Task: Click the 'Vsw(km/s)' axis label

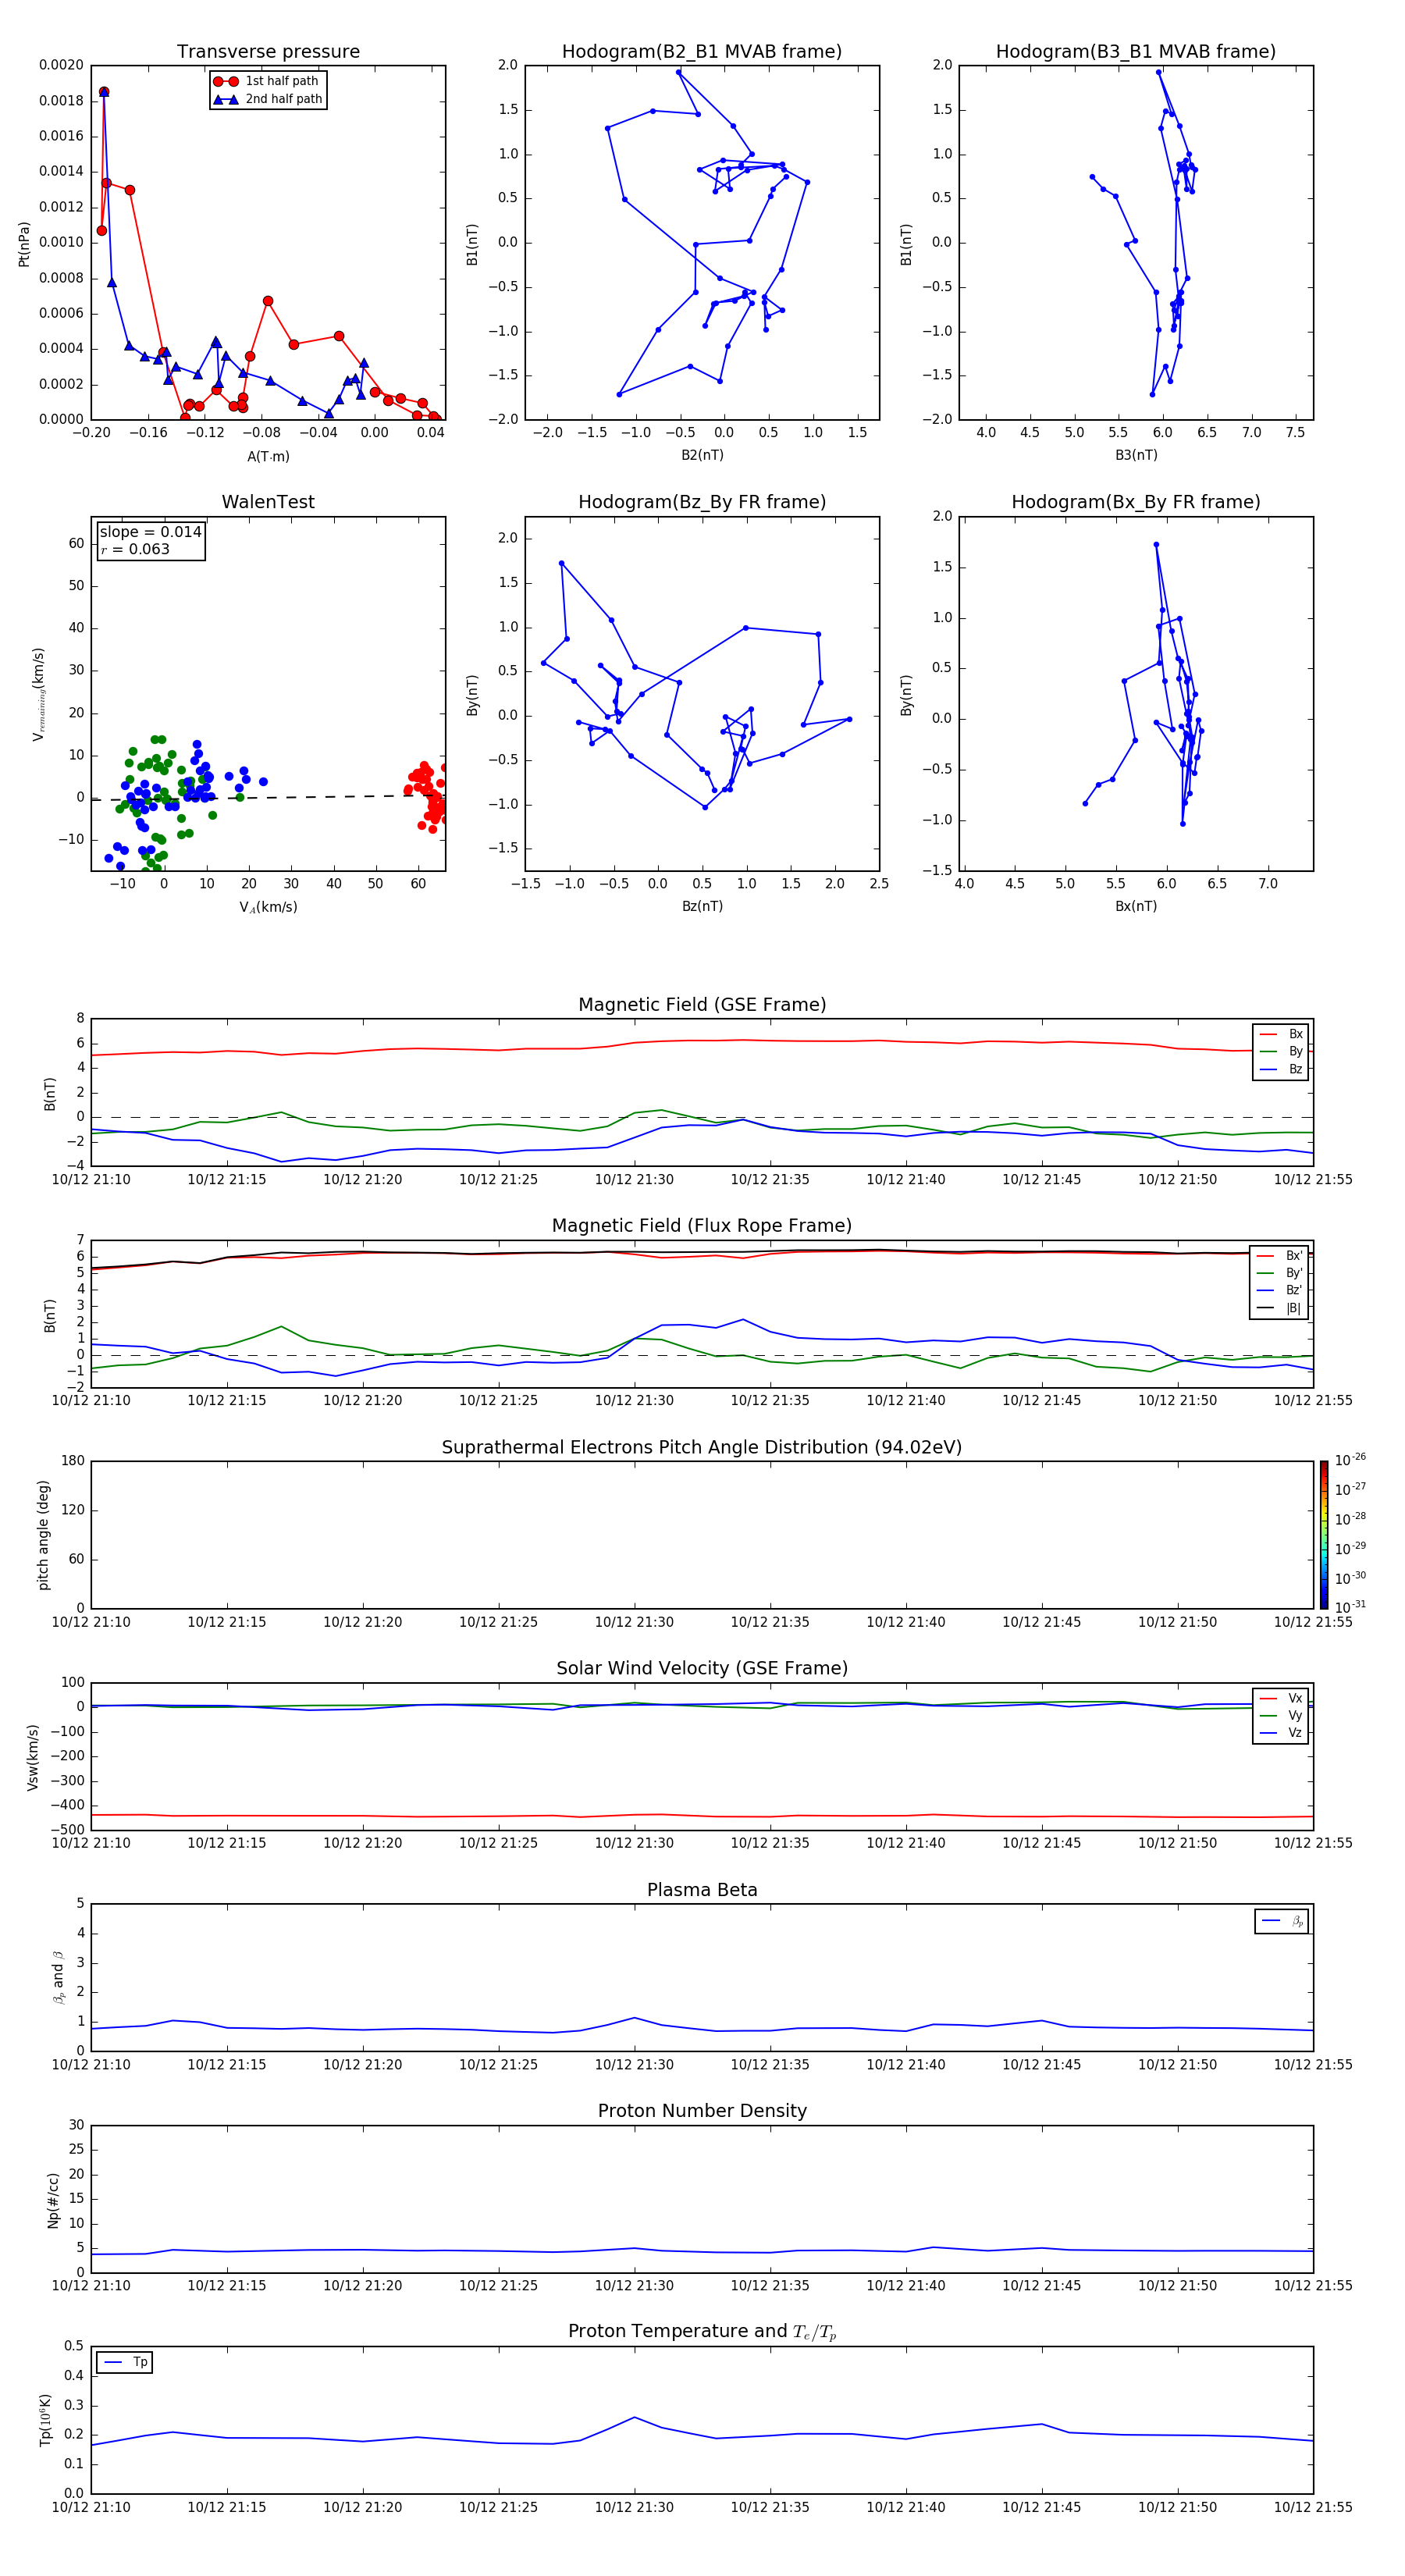Action: 33,1757
